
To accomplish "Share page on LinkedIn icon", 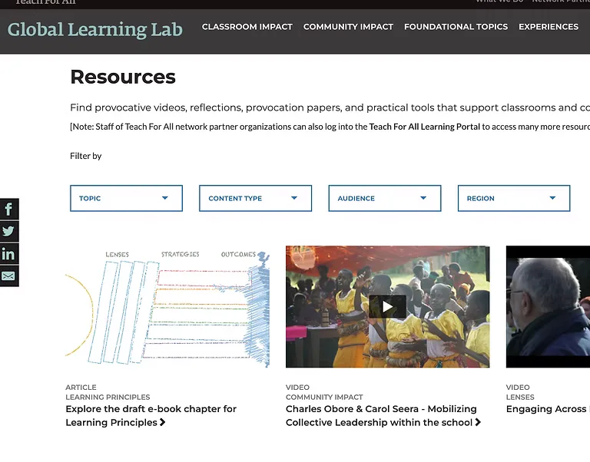I will click(9, 254).
